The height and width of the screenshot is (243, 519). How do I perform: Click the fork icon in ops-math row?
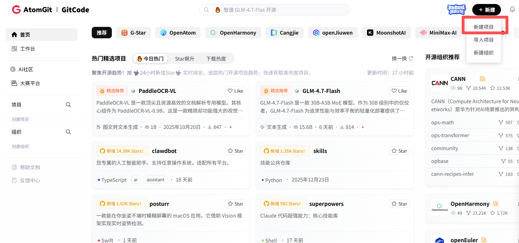click(x=501, y=122)
